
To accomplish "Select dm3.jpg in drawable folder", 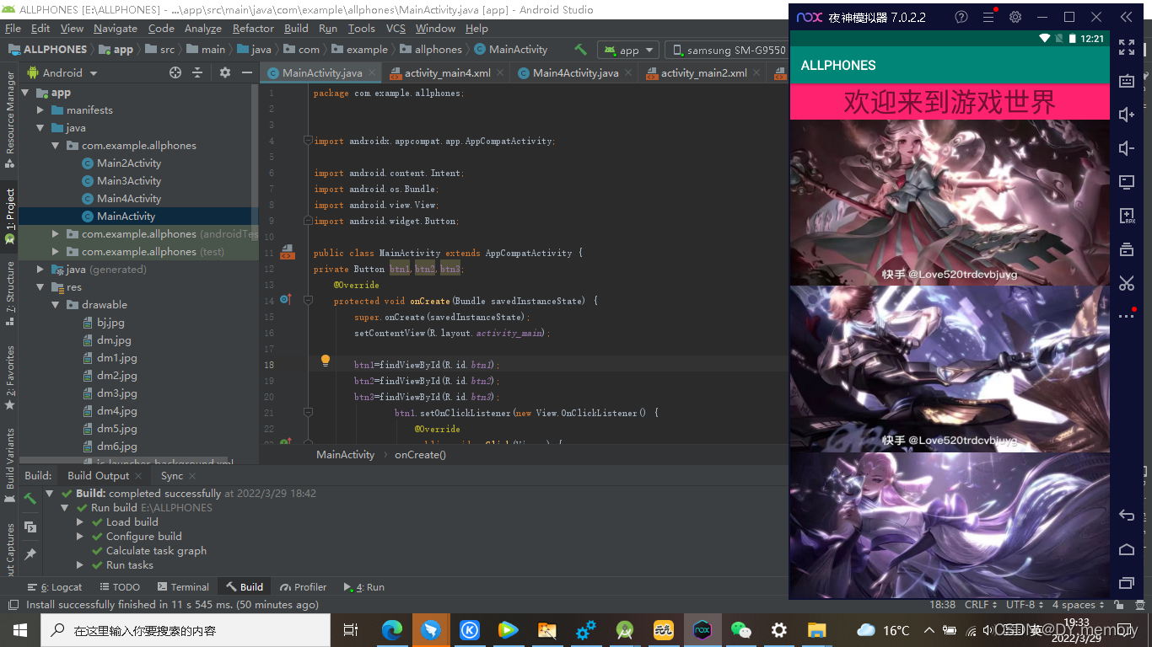I will 116,393.
